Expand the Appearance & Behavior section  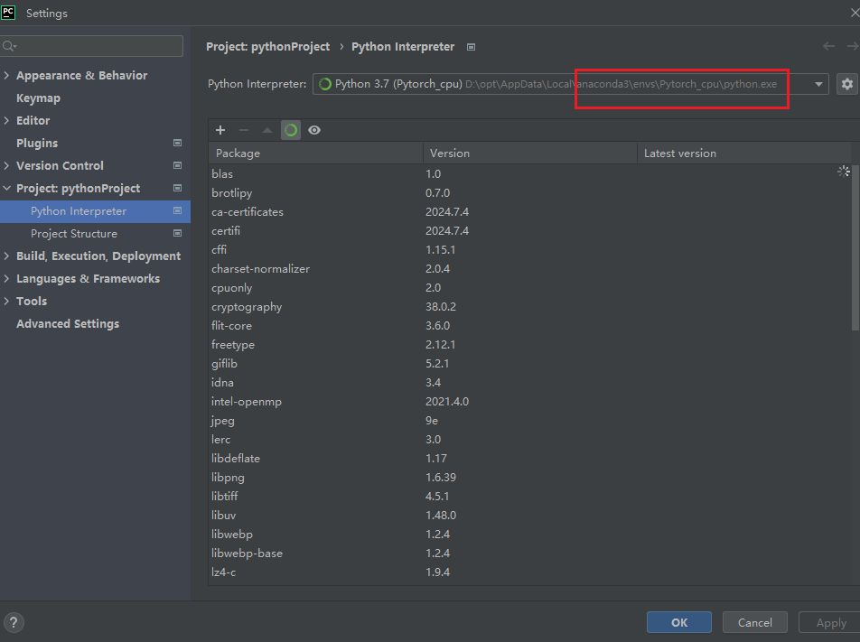click(x=6, y=75)
